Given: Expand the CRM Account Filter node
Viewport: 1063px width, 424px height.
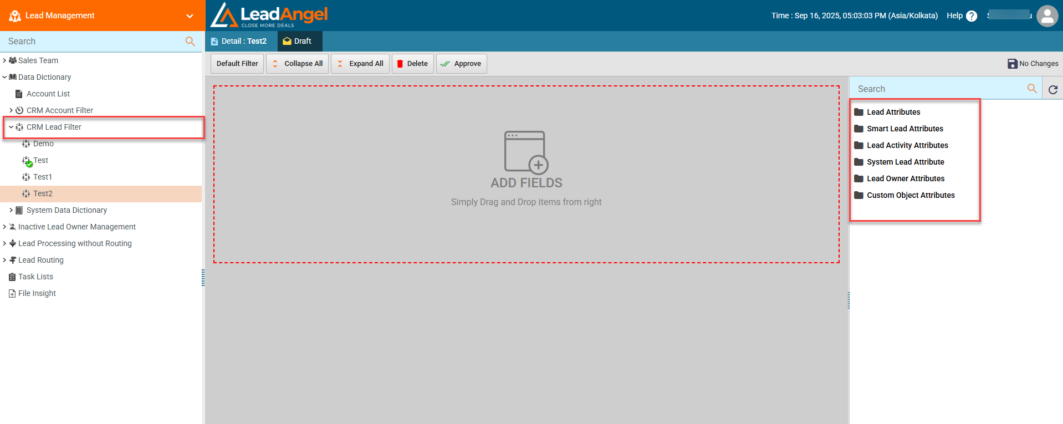Looking at the screenshot, I should pyautogui.click(x=11, y=110).
